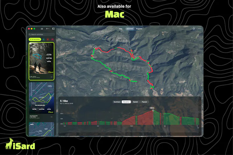This screenshot has width=233, height=155.
Task: Click the 722 m elevation peak marker
Action: click(x=153, y=111)
